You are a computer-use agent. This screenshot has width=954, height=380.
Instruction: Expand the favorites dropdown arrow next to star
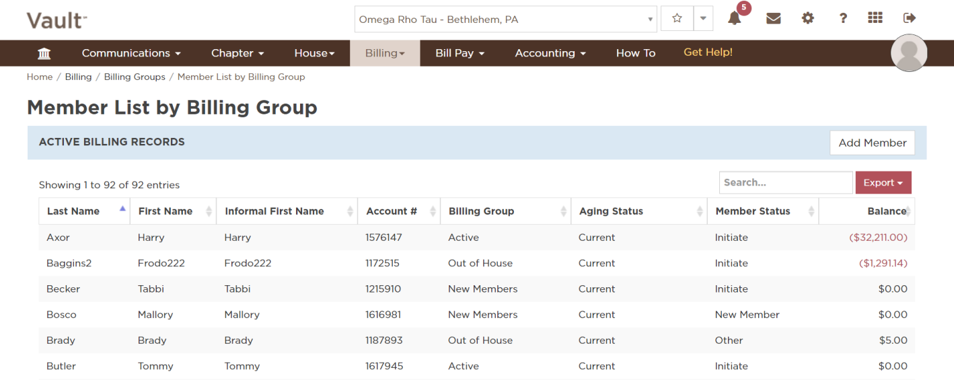tap(703, 19)
